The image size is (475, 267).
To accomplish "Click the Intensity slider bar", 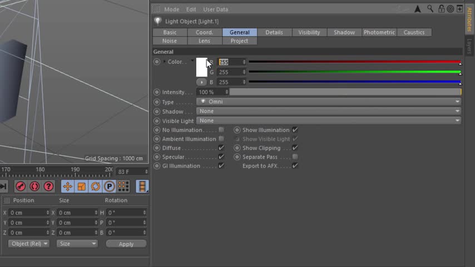I will pos(345,92).
